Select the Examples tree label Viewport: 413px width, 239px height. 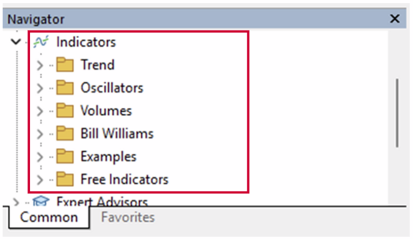108,156
